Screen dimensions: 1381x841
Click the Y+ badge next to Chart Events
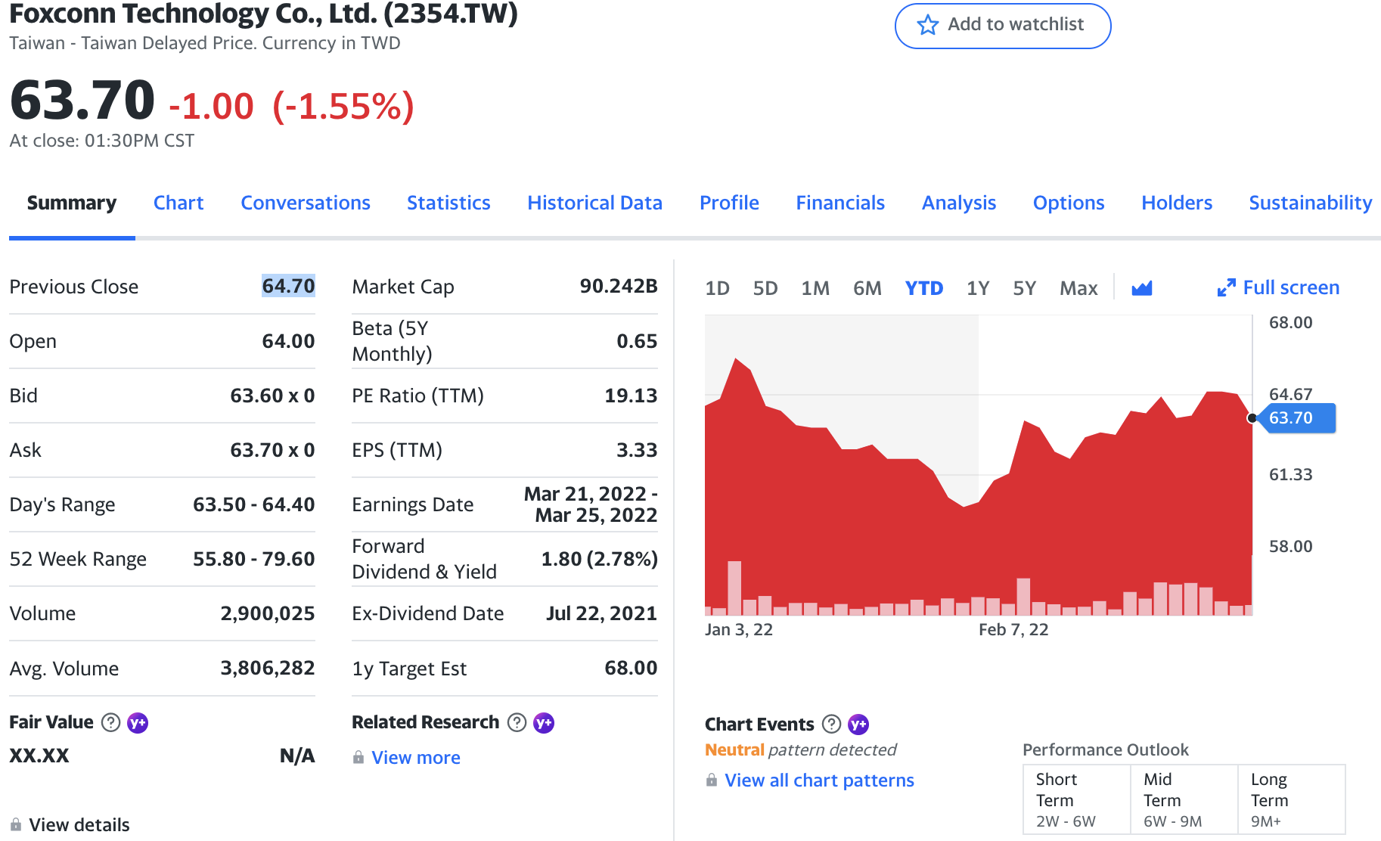click(x=858, y=724)
